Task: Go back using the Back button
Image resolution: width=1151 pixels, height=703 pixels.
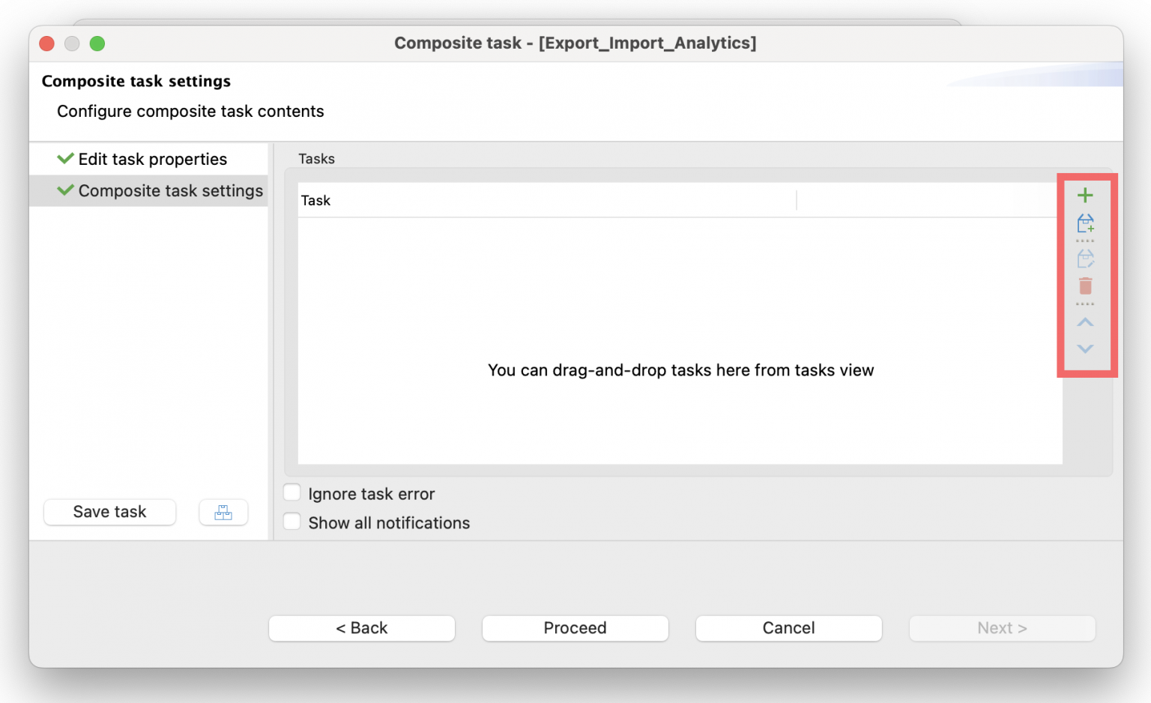Action: click(x=362, y=628)
